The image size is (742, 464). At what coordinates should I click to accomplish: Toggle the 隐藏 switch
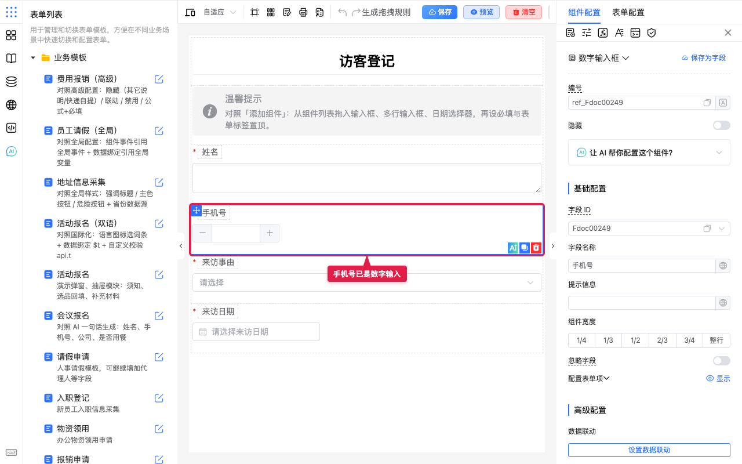point(722,125)
